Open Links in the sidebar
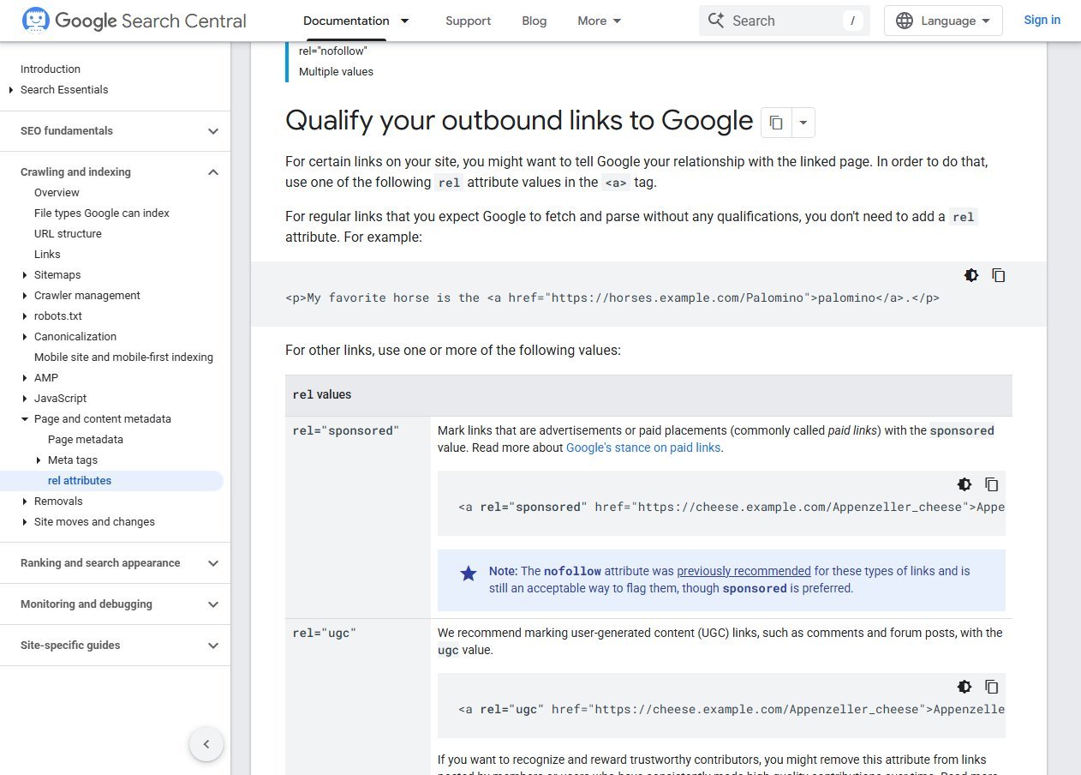The image size is (1081, 775). tap(47, 255)
